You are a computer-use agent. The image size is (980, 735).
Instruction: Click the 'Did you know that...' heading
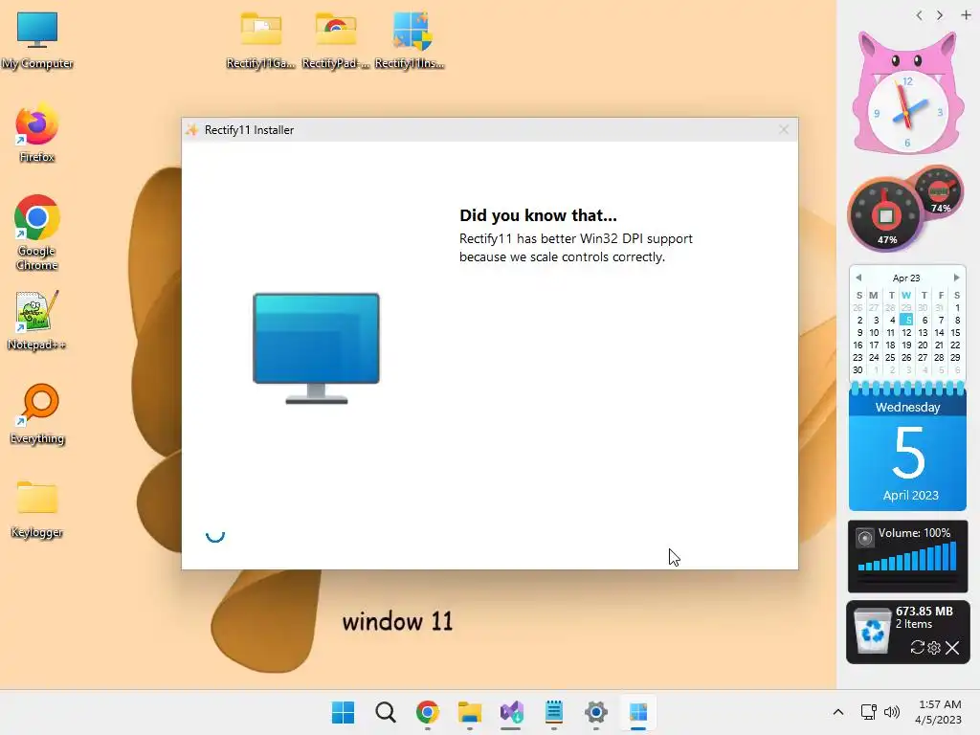[x=538, y=215]
